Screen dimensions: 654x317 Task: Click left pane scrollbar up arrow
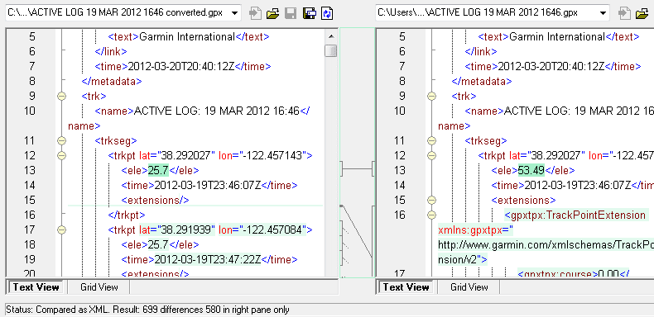331,36
